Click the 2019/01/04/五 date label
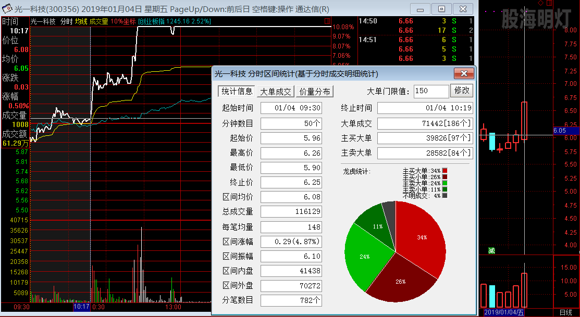Screen dimensions: 580x317 click(504, 312)
